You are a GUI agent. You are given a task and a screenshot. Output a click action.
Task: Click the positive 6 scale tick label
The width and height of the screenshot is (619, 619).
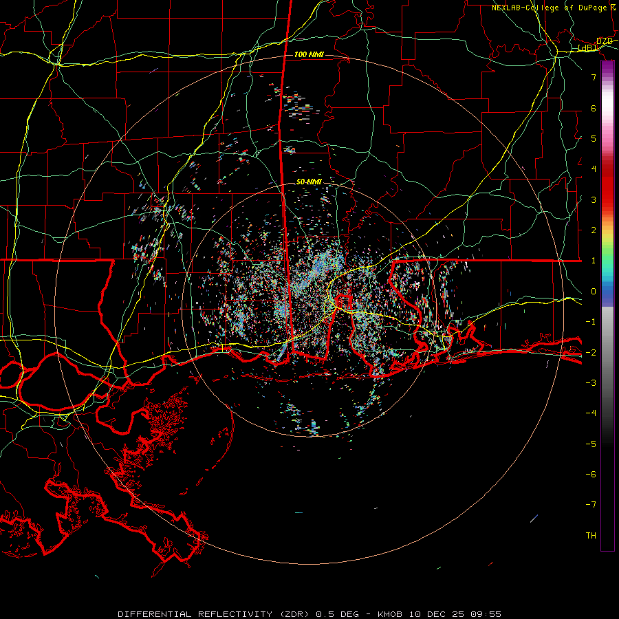tap(594, 108)
